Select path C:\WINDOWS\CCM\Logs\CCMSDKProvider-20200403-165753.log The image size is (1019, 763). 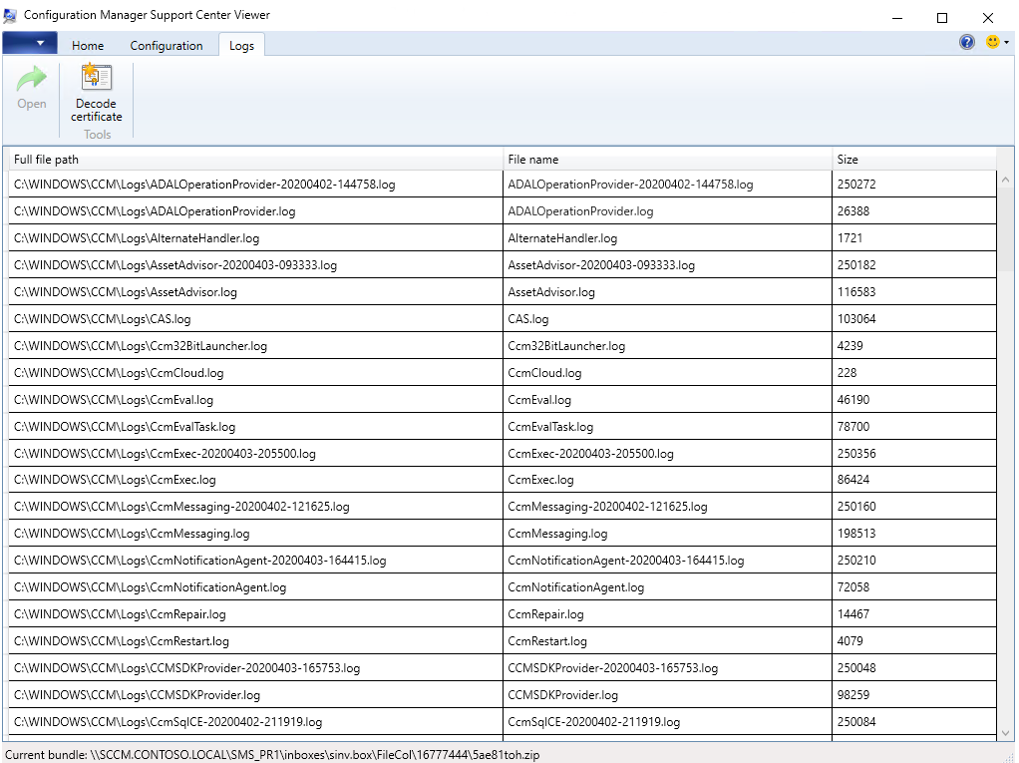187,668
